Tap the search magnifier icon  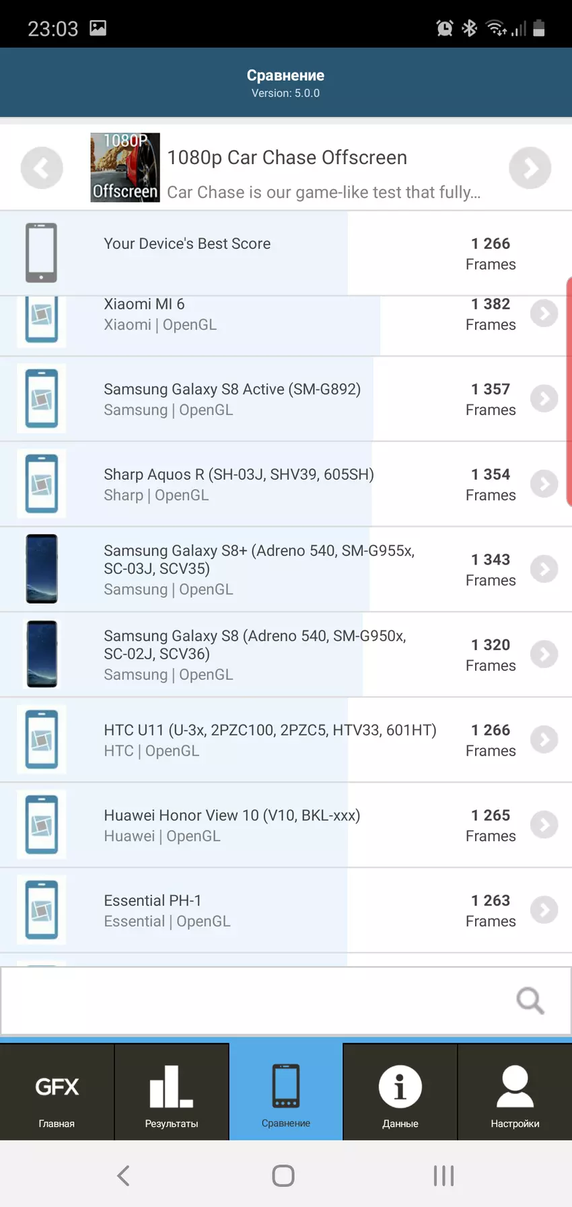click(530, 1000)
